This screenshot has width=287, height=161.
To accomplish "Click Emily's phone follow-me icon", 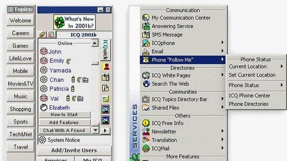I will (x=68, y=61).
